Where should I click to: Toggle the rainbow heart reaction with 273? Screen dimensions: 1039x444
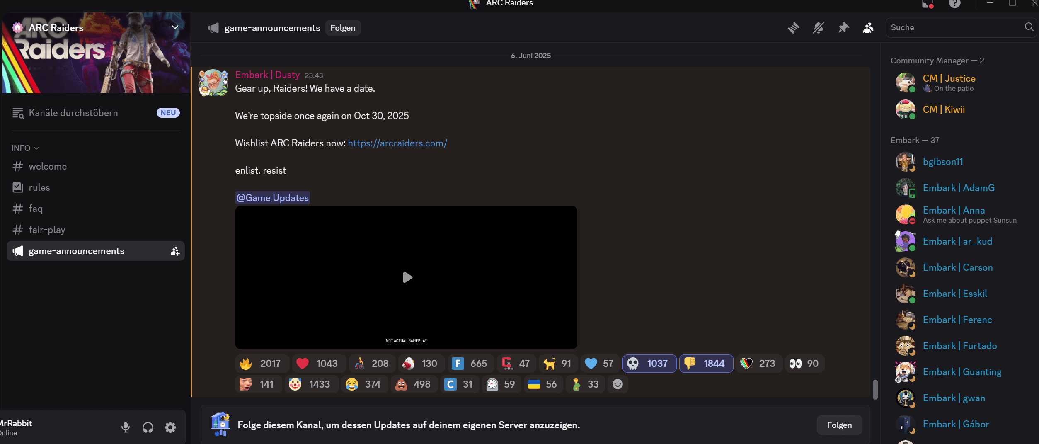pyautogui.click(x=759, y=364)
